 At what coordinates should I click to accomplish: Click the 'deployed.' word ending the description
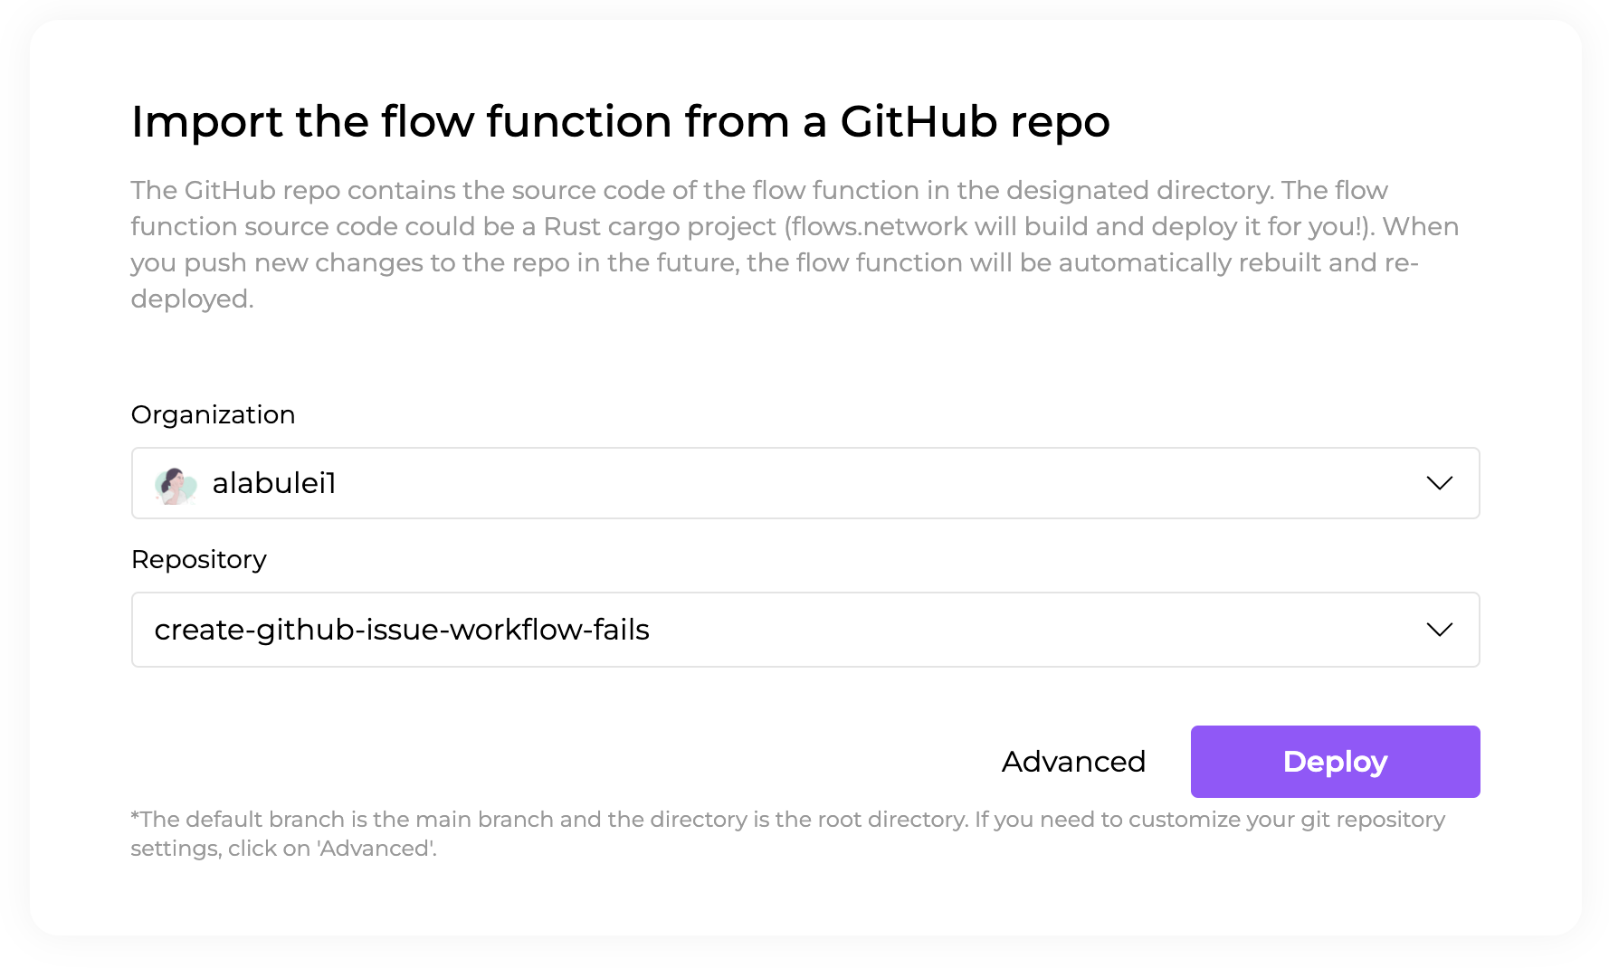pyautogui.click(x=192, y=299)
